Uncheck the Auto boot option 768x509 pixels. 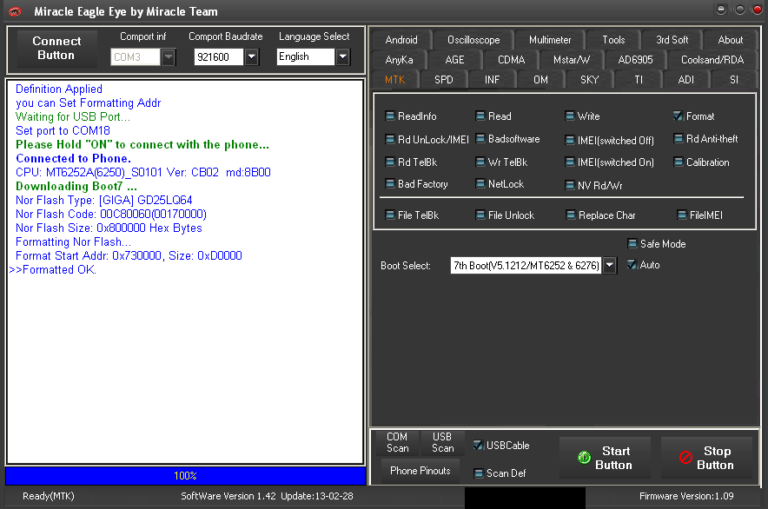[x=632, y=265]
